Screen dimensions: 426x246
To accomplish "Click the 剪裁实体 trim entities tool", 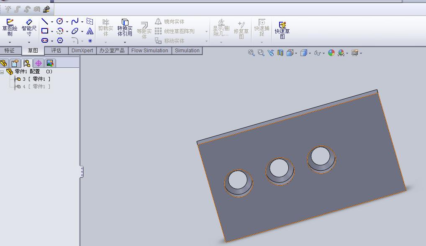I will click(105, 28).
